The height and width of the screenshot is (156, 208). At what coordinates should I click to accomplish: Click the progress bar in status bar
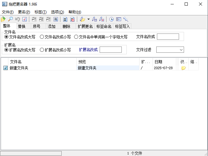tap(31, 153)
